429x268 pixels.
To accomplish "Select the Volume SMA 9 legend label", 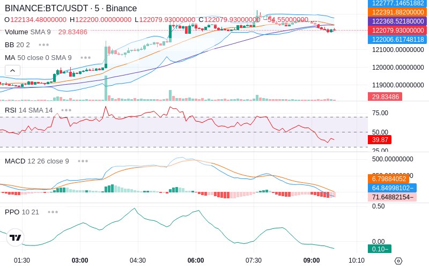I will click(x=28, y=32).
